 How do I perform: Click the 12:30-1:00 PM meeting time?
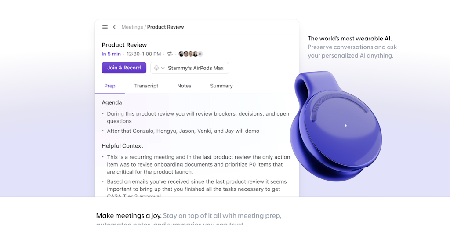click(x=144, y=54)
